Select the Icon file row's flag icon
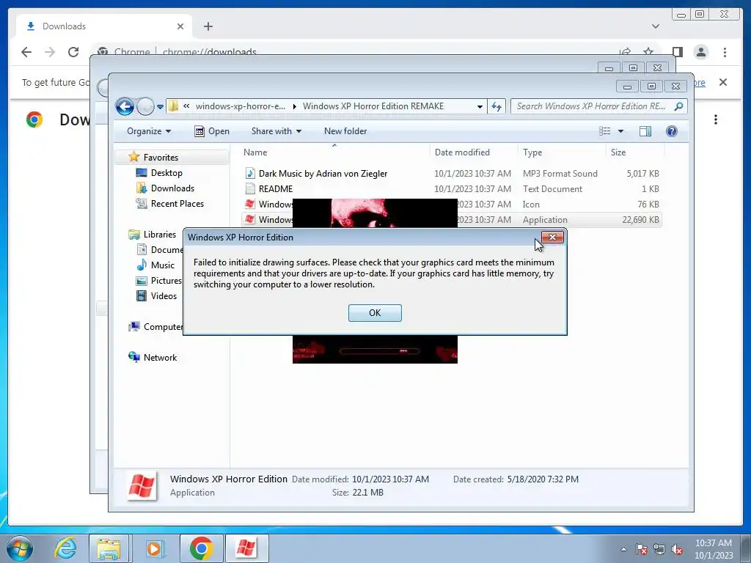Screen dimensions: 751x563 249,204
